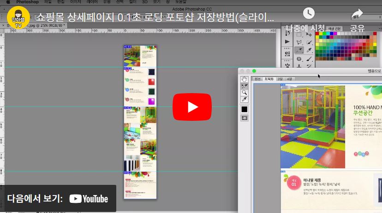Image resolution: width=382 pixels, height=213 pixels.
Task: Open the Properties panel icon
Action: [x=287, y=53]
